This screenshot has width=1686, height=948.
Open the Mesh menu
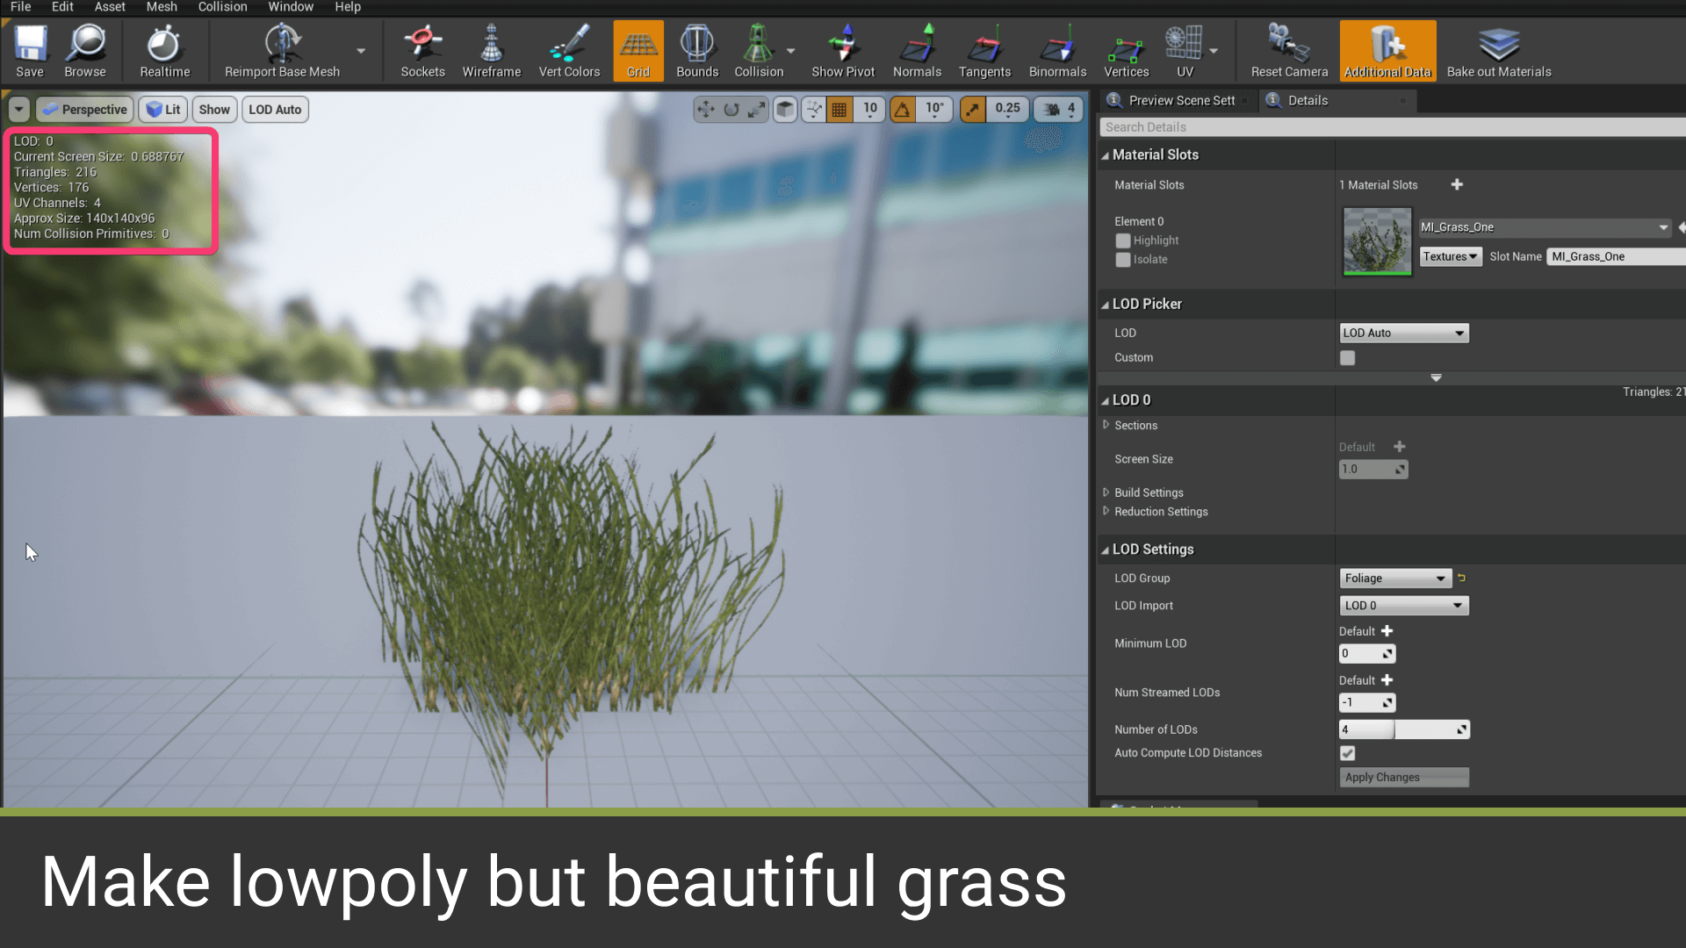(161, 7)
